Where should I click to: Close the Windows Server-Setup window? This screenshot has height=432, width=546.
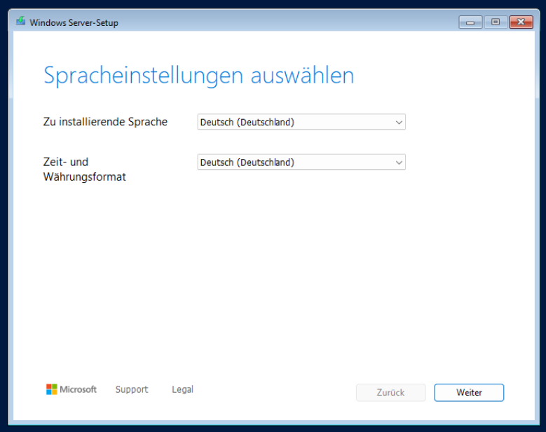coord(521,22)
